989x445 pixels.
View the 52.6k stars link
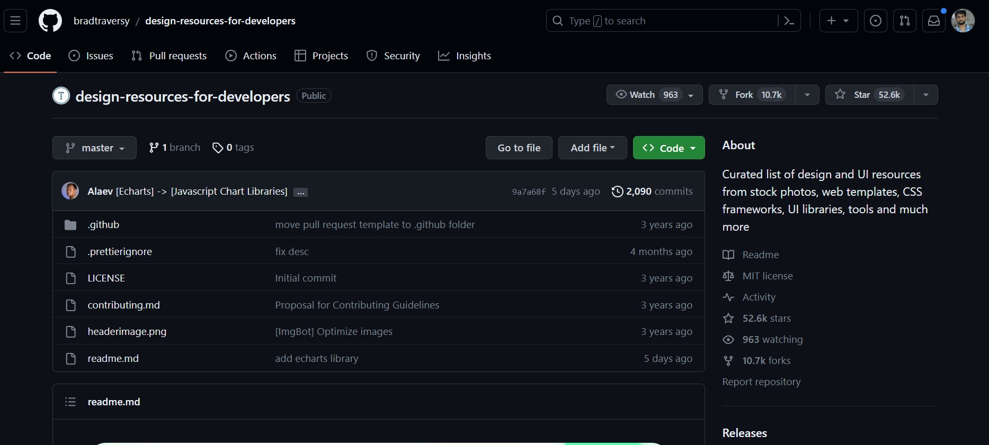pyautogui.click(x=756, y=318)
